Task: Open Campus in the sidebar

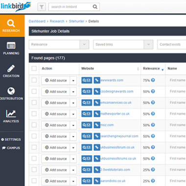Action: click(11, 148)
